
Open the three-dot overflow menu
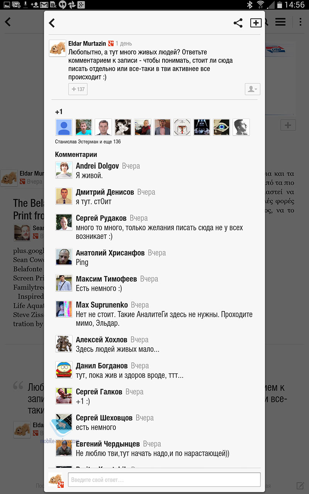click(300, 22)
